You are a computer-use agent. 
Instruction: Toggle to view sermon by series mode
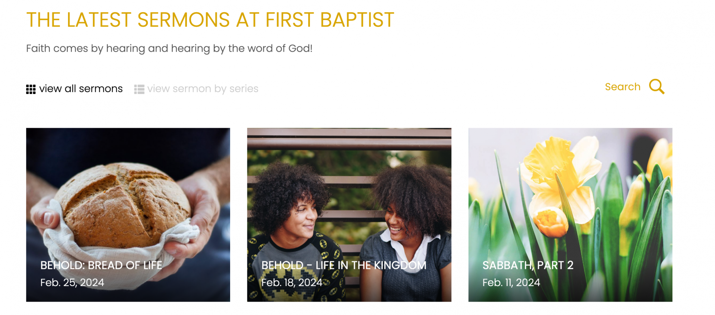(203, 88)
